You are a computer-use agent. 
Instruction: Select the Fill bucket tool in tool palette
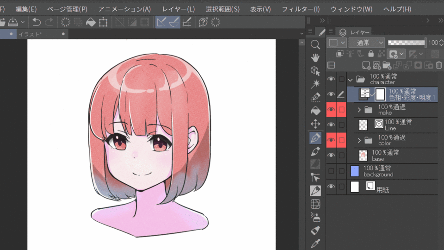315,111
